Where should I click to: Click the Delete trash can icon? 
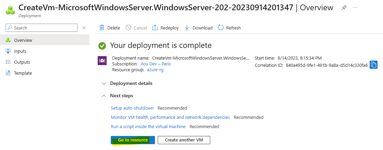coord(102,27)
